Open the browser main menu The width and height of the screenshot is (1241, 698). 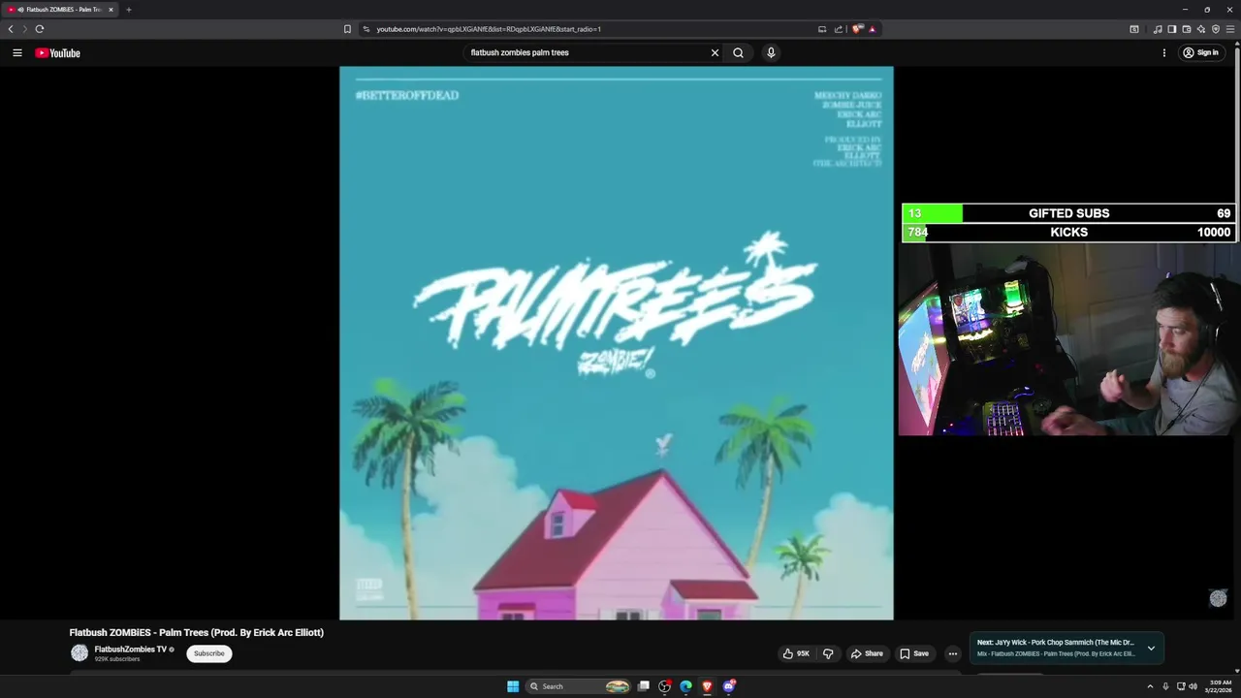1231,29
